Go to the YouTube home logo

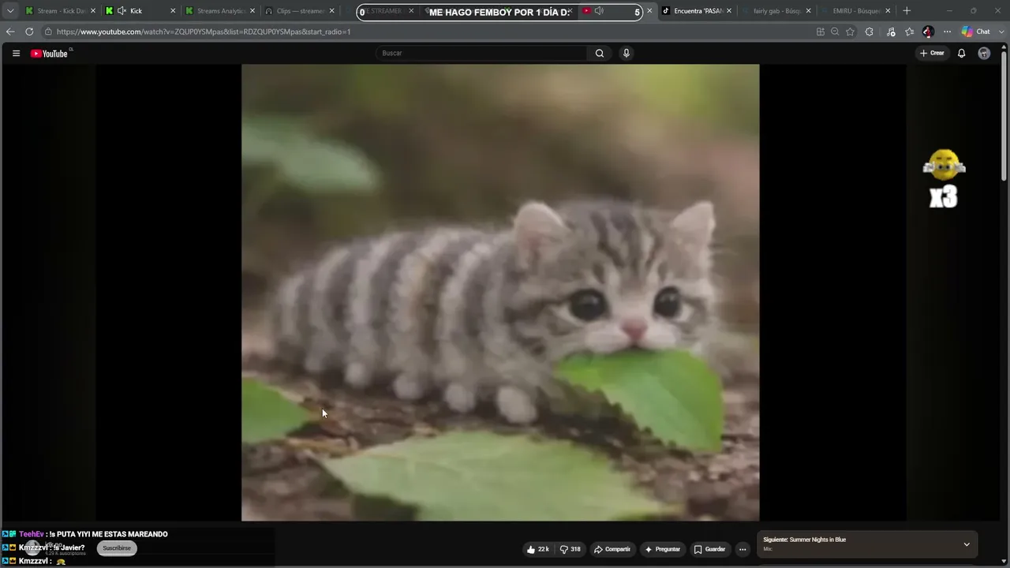click(50, 54)
